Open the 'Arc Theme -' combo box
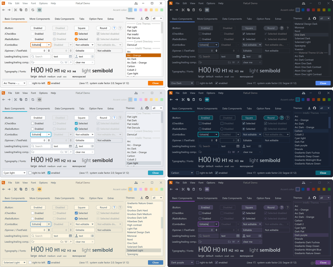333x267 pixels. pyautogui.click(x=14, y=83)
